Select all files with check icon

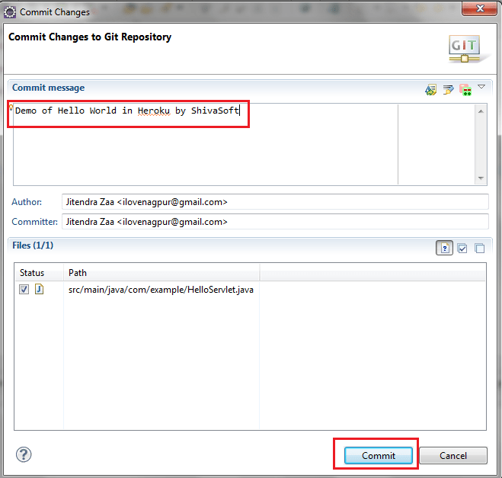point(462,248)
